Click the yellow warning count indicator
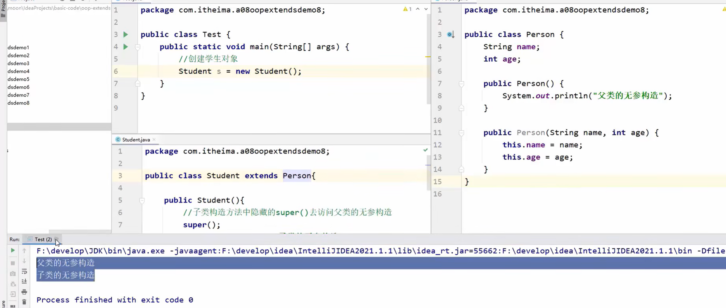This screenshot has width=726, height=308. coord(407,9)
